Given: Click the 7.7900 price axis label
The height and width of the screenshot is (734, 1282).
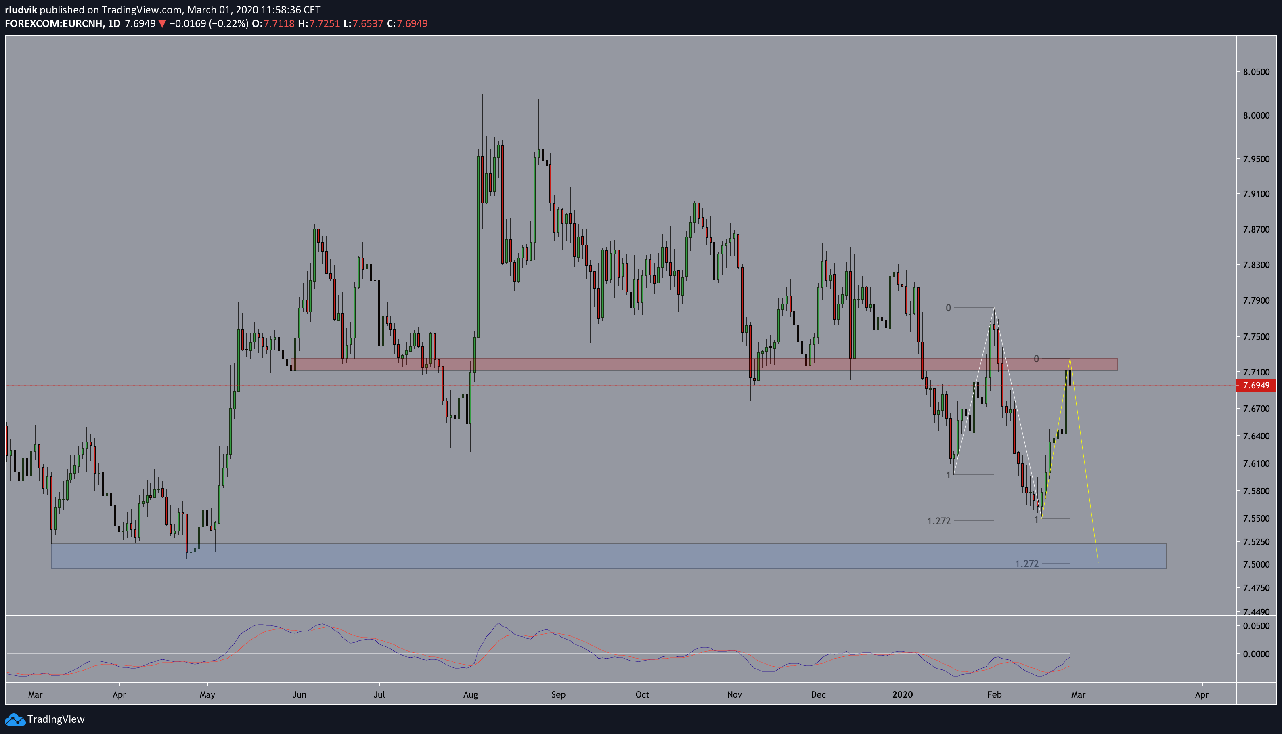Looking at the screenshot, I should coord(1256,300).
